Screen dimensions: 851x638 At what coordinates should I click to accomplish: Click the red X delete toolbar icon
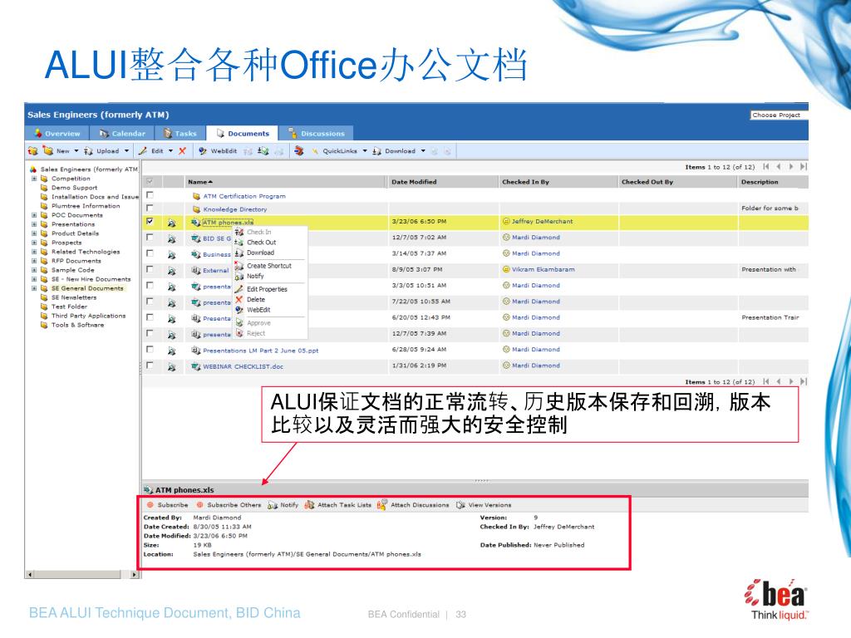coord(182,151)
